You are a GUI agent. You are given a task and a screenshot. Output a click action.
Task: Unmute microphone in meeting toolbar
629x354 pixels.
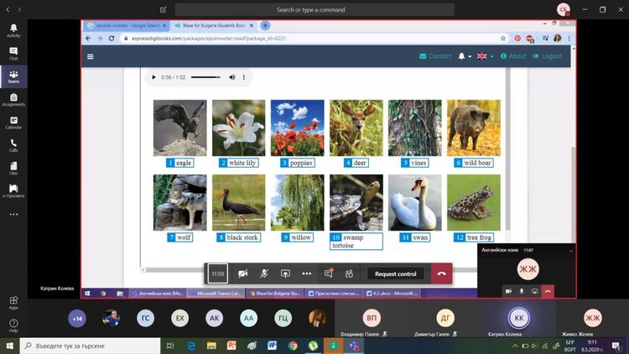(264, 273)
